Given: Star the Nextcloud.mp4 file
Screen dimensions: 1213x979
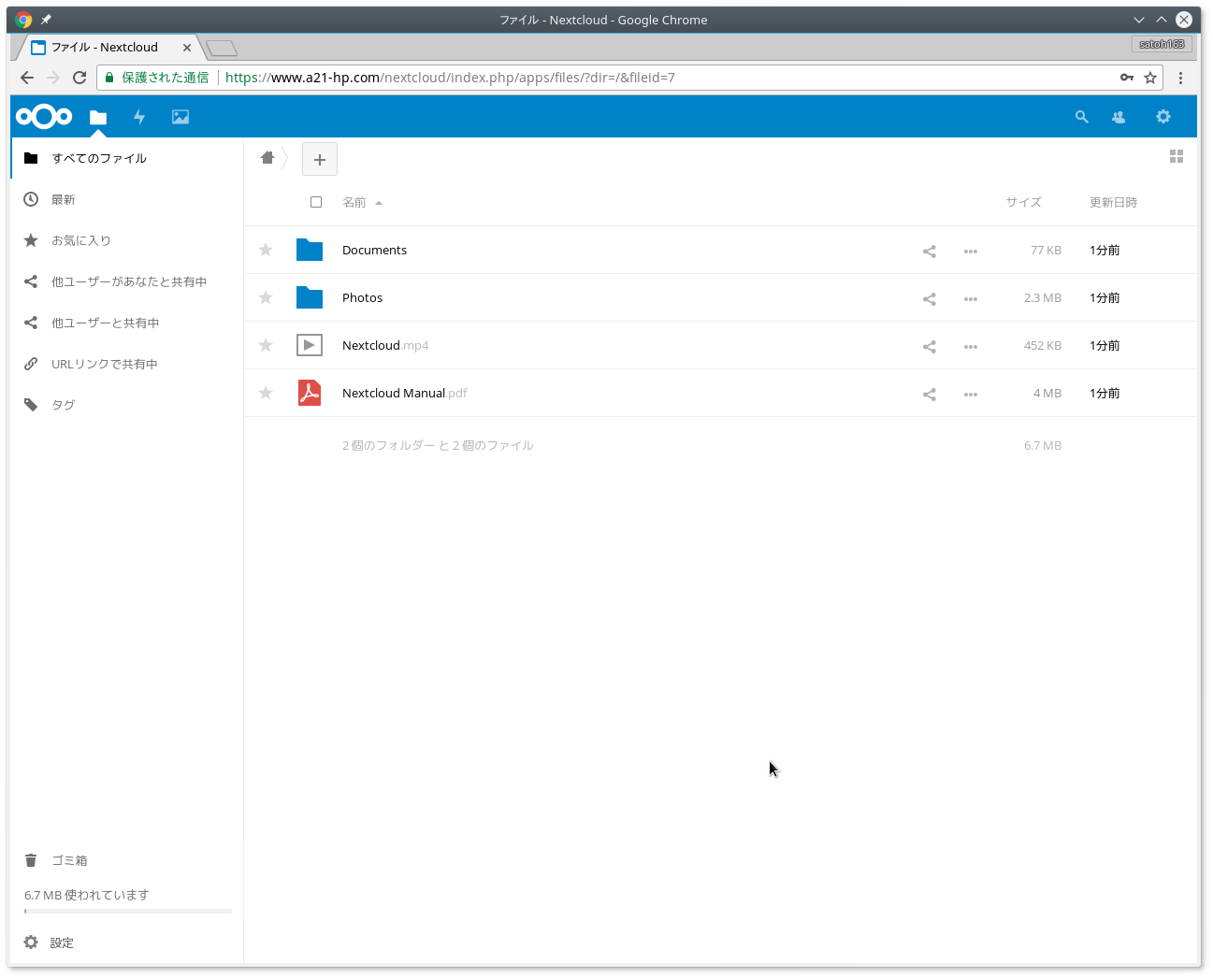Looking at the screenshot, I should point(266,345).
